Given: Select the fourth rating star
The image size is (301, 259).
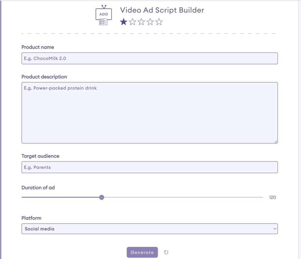Looking at the screenshot, I should [x=150, y=21].
